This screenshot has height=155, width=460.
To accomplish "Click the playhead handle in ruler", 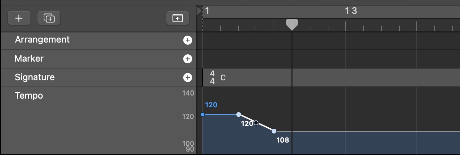I will [292, 24].
